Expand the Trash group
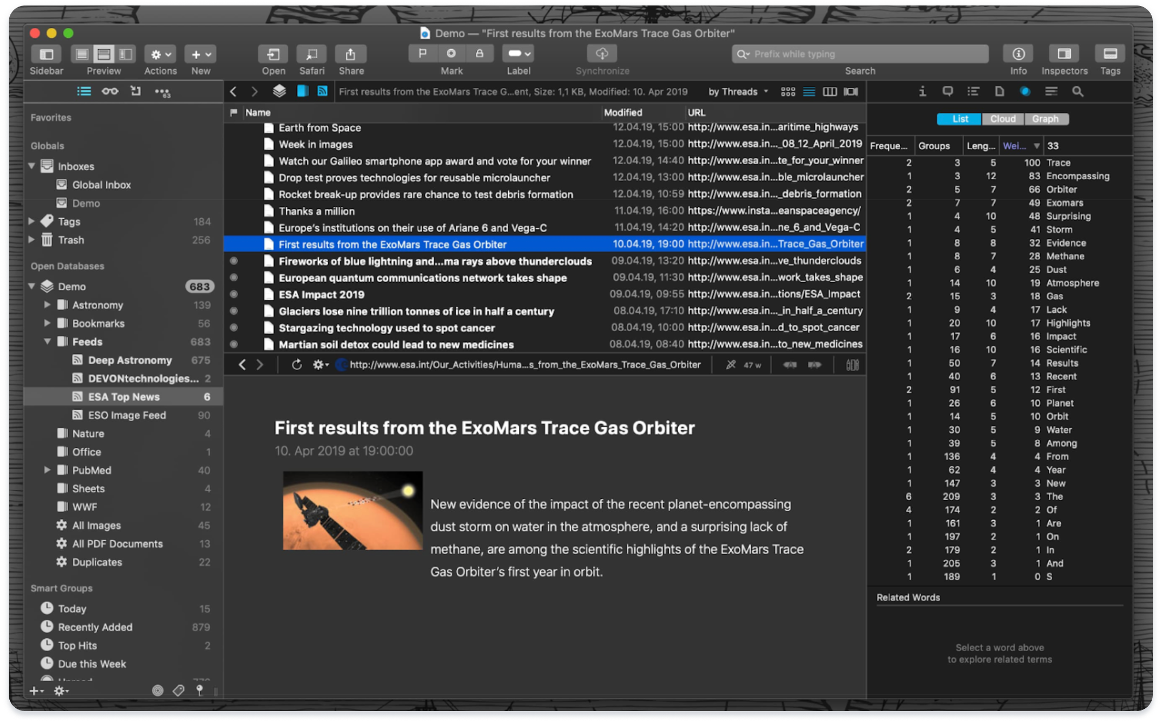The width and height of the screenshot is (1161, 722). click(32, 240)
